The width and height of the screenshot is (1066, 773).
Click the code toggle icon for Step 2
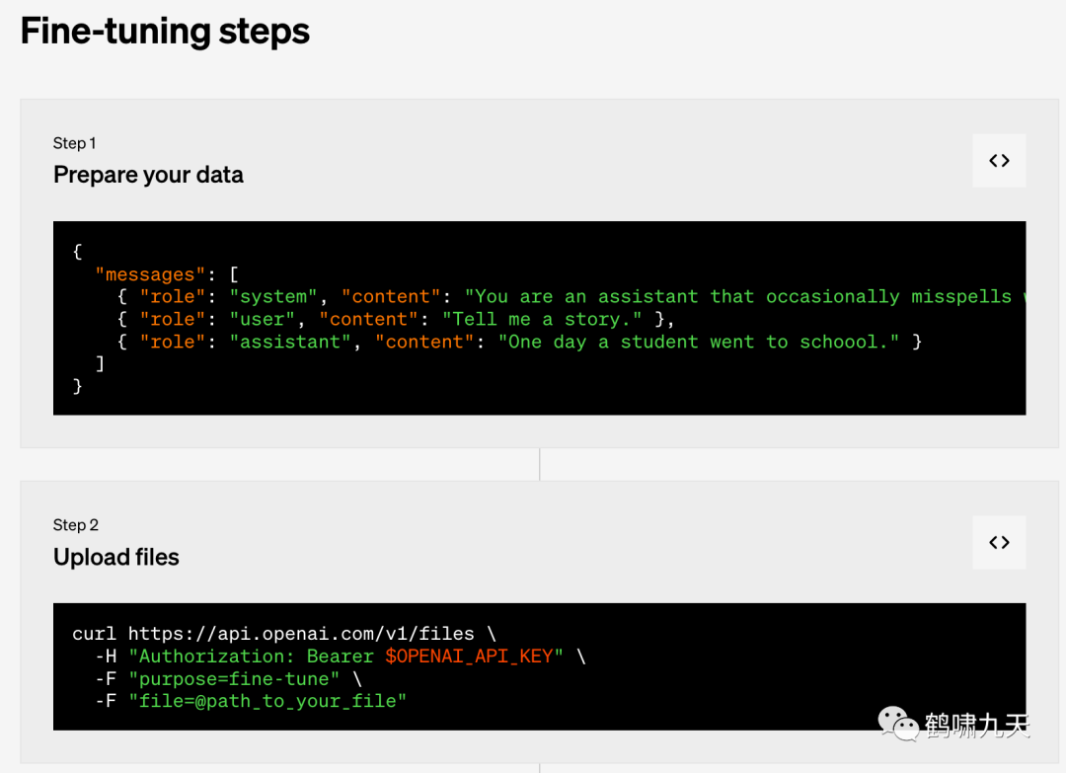tap(999, 542)
